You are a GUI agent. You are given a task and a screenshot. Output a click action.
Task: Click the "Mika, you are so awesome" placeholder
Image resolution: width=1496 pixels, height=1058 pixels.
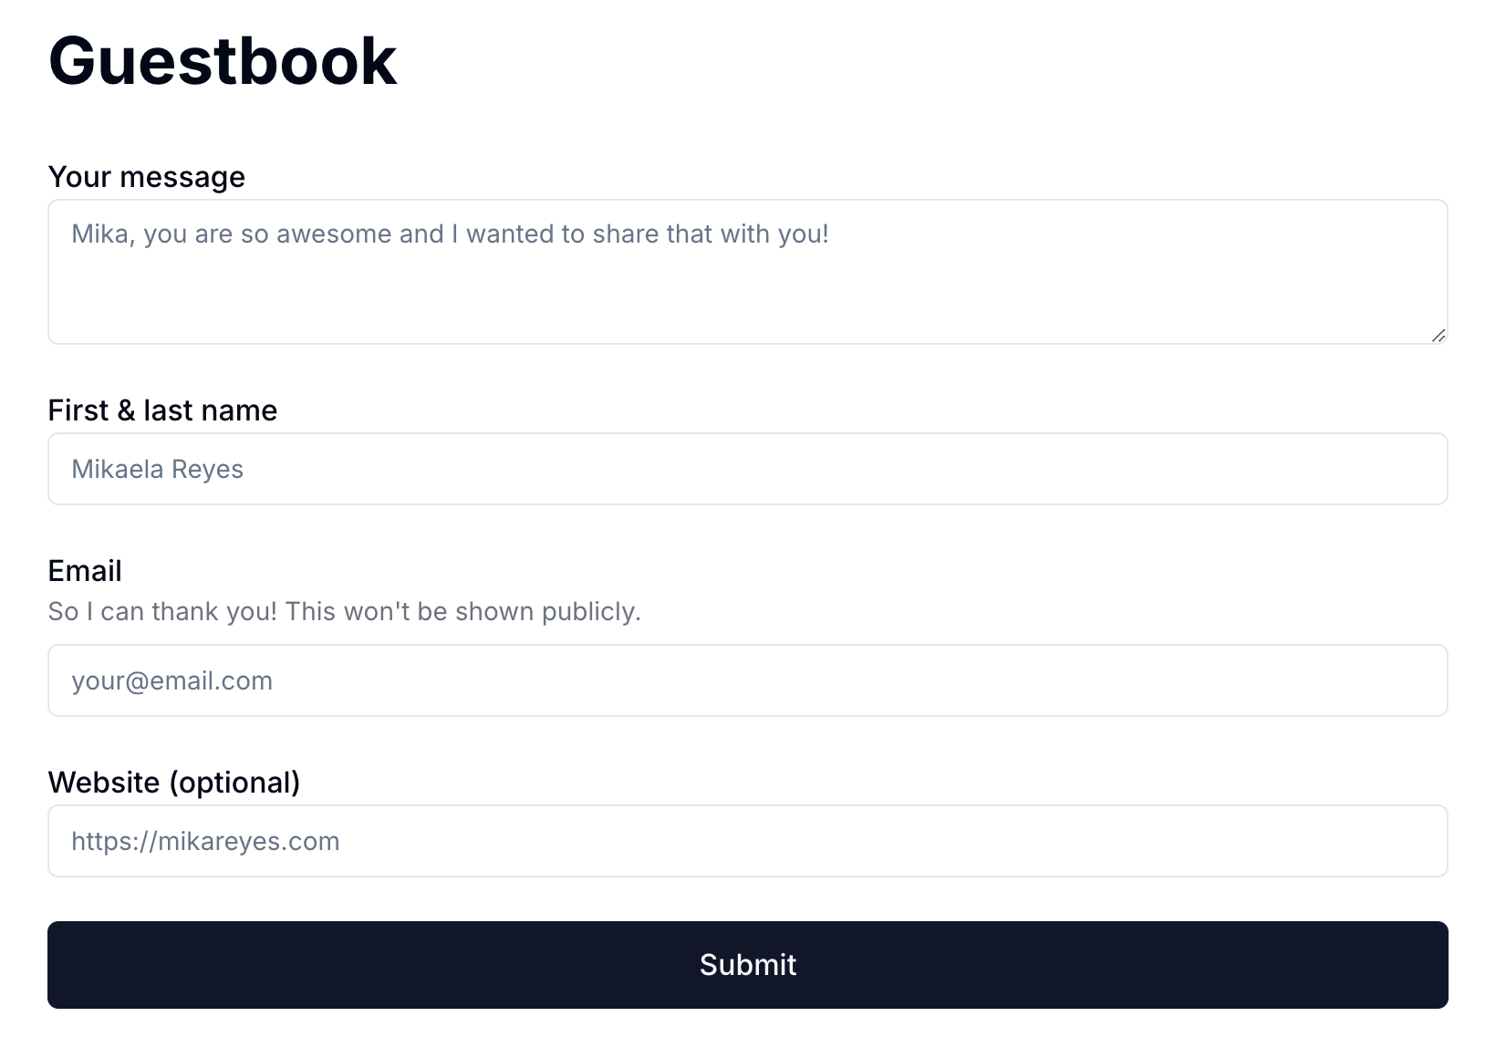[450, 234]
